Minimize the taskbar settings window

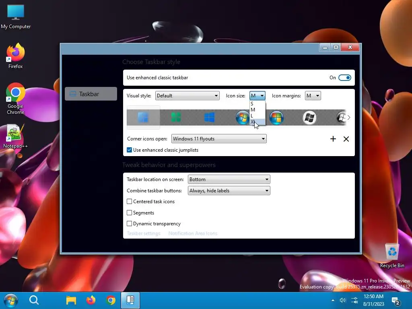point(325,47)
